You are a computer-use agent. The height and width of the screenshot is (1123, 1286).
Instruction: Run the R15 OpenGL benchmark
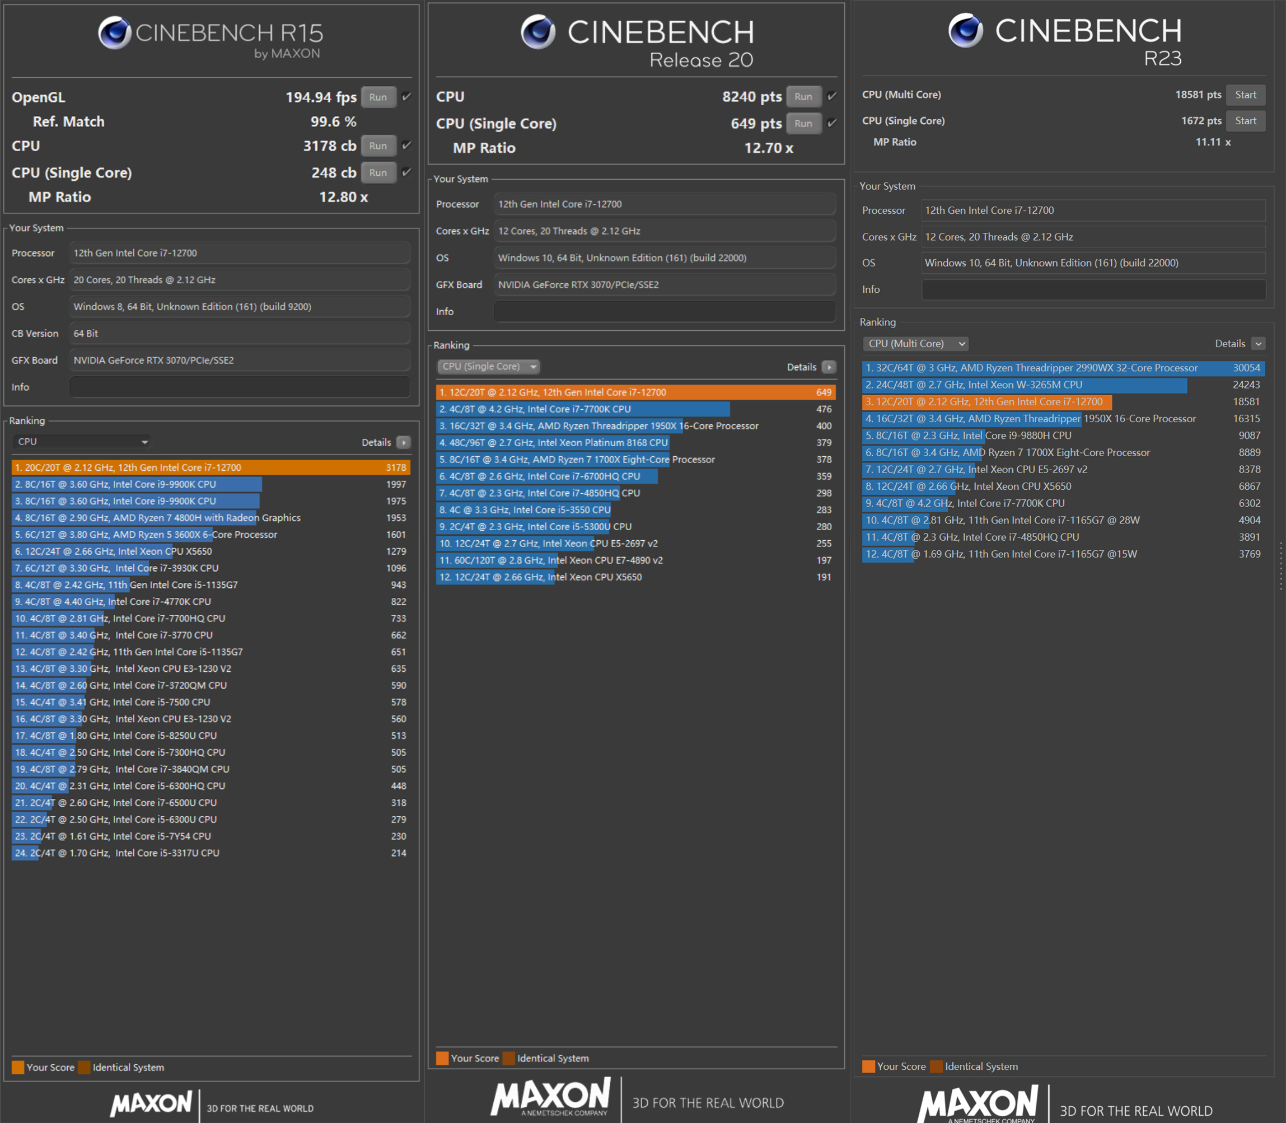coord(378,97)
